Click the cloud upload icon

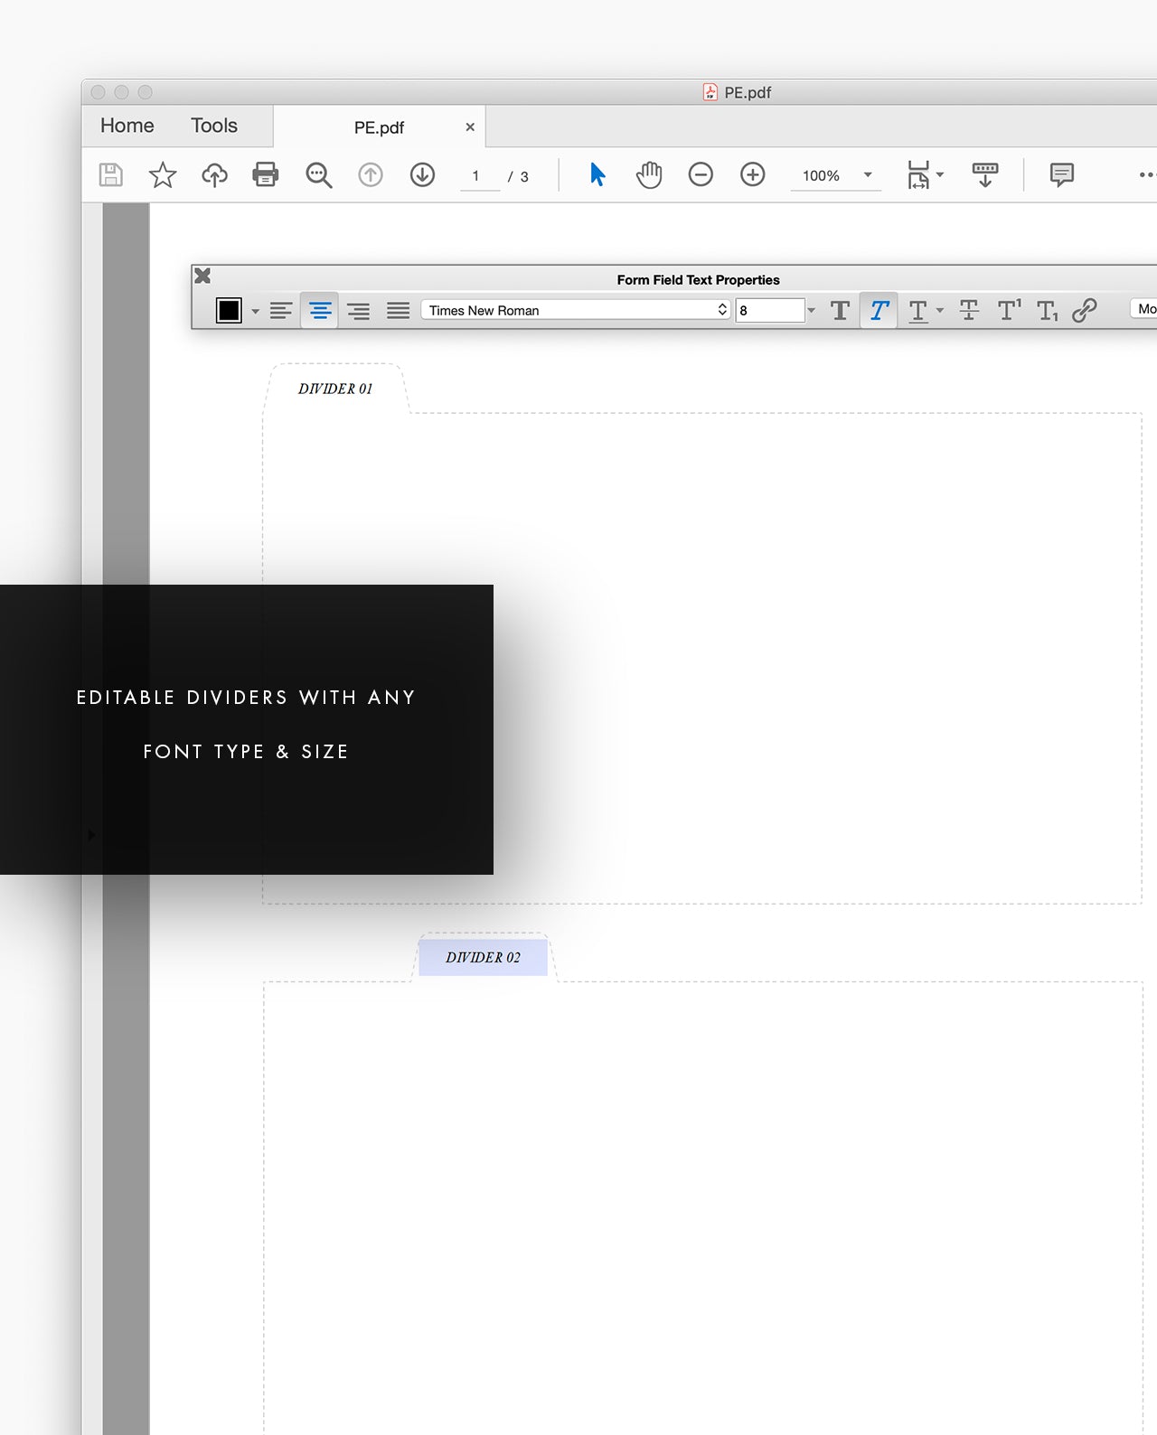pos(214,174)
